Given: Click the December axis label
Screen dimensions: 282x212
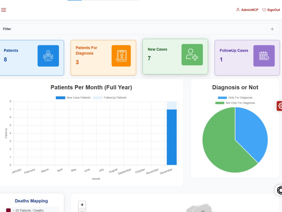Looking at the screenshot, I should [166, 171].
